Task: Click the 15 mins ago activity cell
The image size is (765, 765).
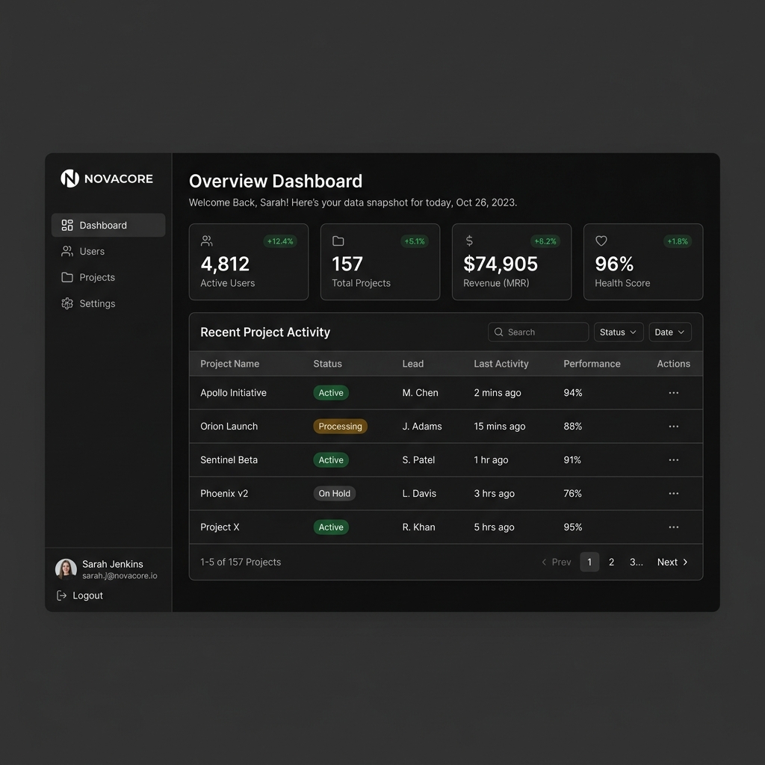Action: pos(500,427)
